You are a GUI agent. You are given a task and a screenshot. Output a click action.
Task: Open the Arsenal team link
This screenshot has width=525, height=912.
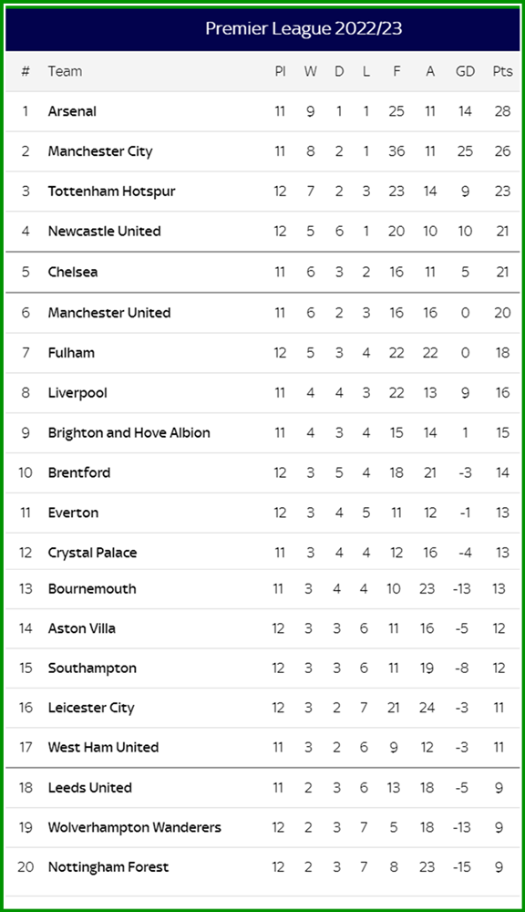tap(72, 111)
